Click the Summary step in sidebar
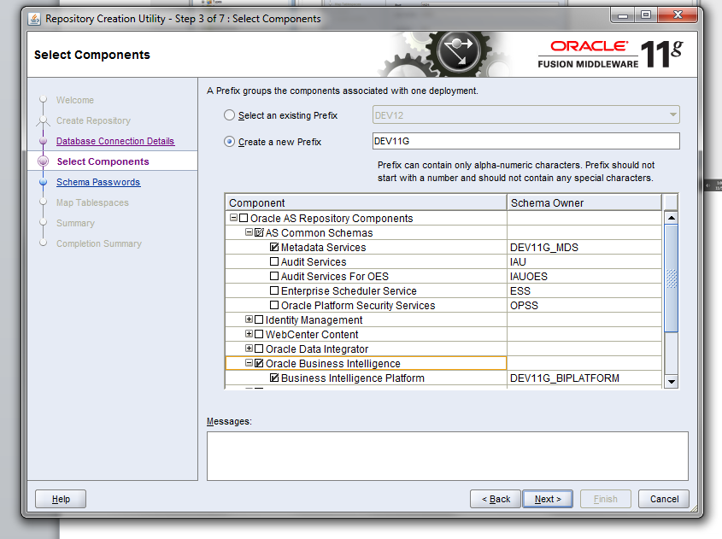Image resolution: width=722 pixels, height=539 pixels. point(75,223)
